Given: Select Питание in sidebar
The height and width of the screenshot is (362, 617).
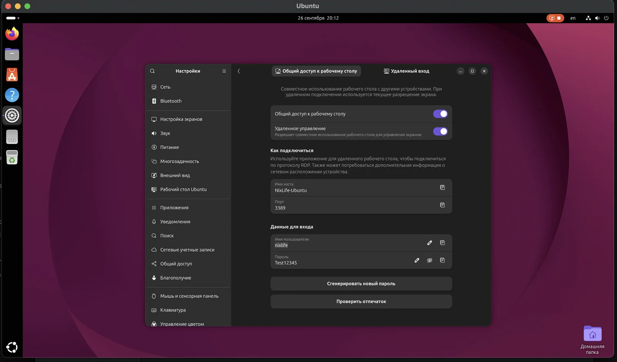Looking at the screenshot, I should point(188,147).
